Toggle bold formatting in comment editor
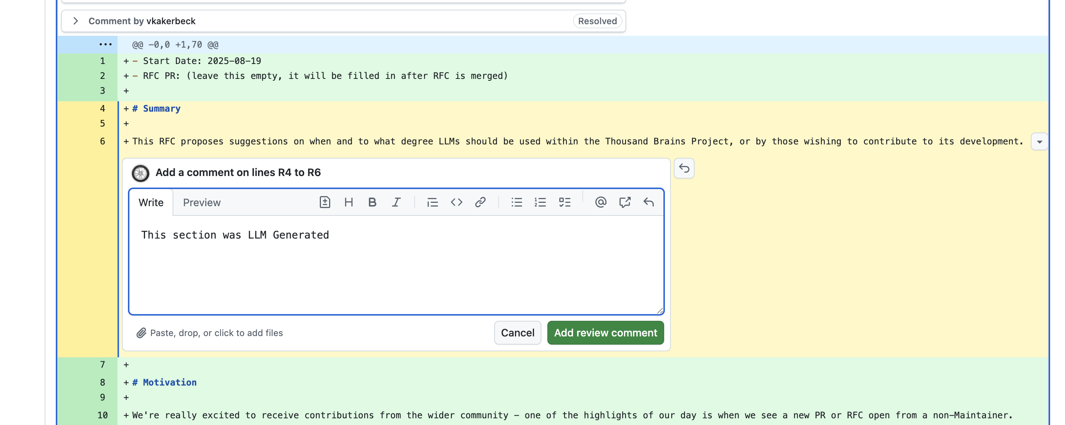Viewport: 1065px width, 425px height. tap(372, 202)
